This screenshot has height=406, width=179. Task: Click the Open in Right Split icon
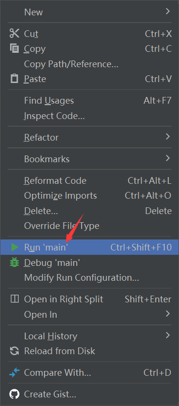(x=14, y=299)
